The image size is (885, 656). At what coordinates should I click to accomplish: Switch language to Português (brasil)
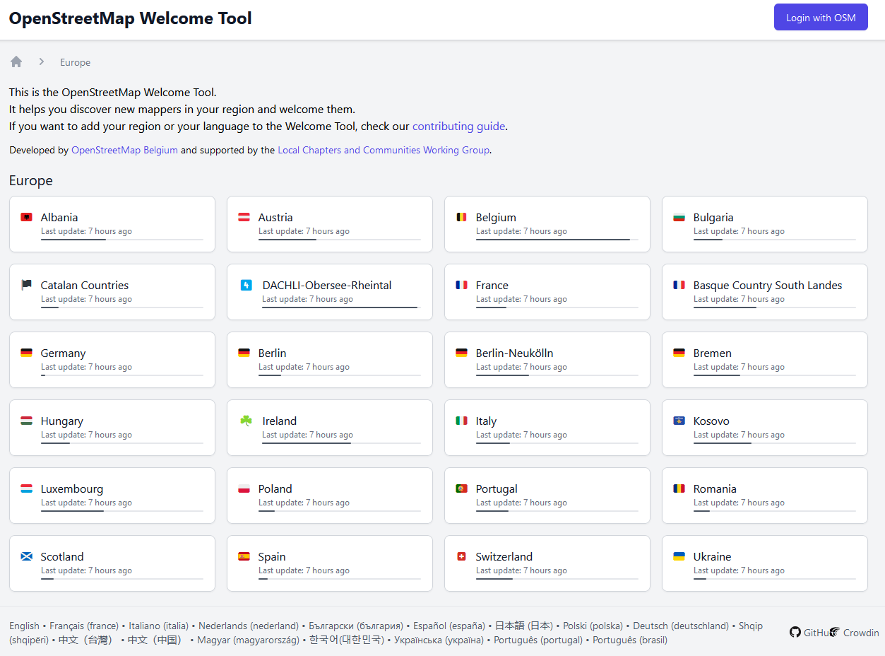point(630,640)
